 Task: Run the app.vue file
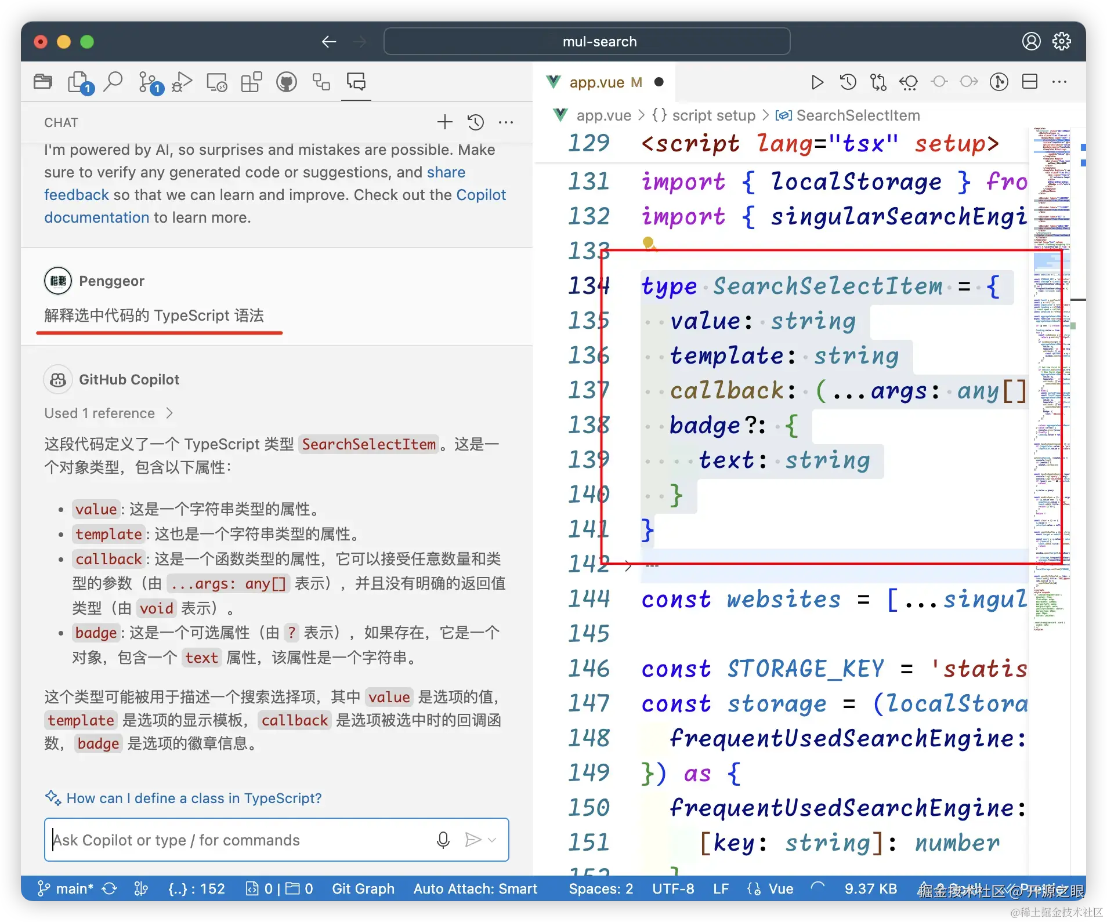click(817, 82)
